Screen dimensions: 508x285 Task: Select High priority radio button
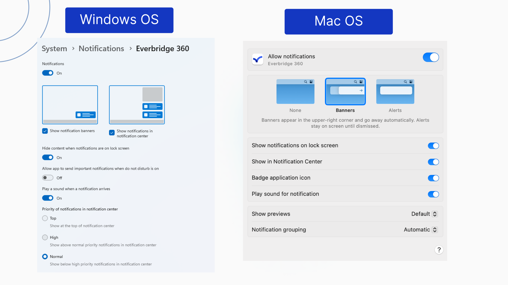pos(45,237)
